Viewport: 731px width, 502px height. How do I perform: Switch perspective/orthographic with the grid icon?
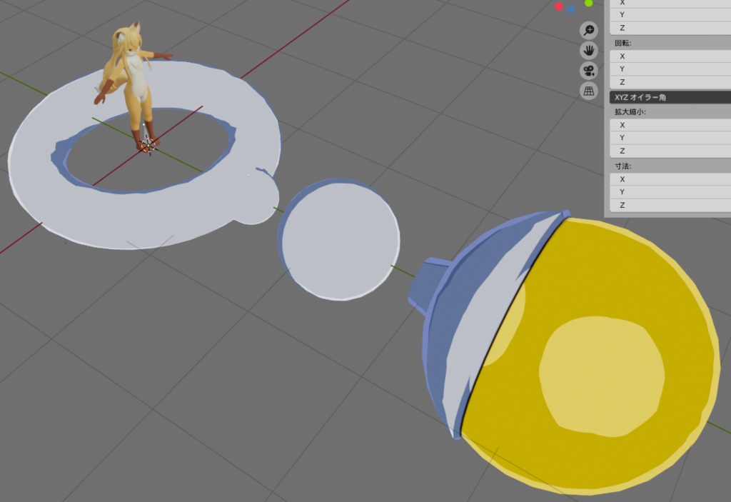pos(589,91)
